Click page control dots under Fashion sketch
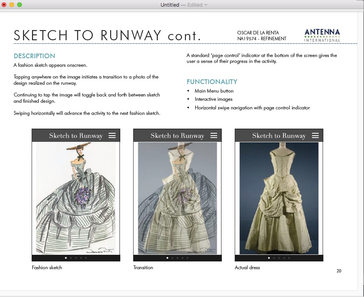 click(x=76, y=258)
